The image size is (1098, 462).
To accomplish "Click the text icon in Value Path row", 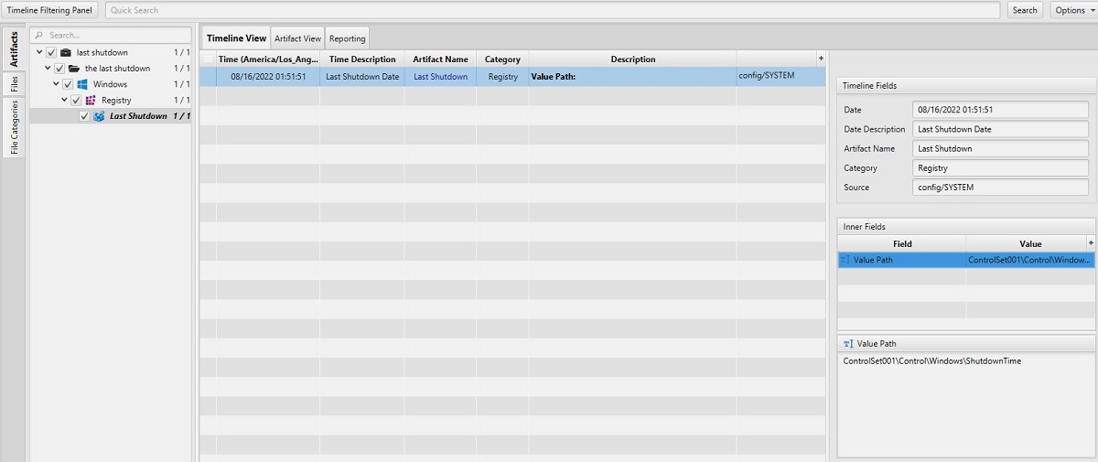I will tap(845, 261).
